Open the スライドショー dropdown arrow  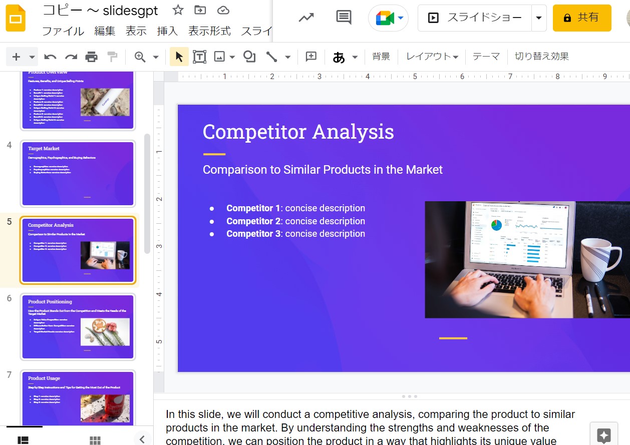[x=539, y=18]
